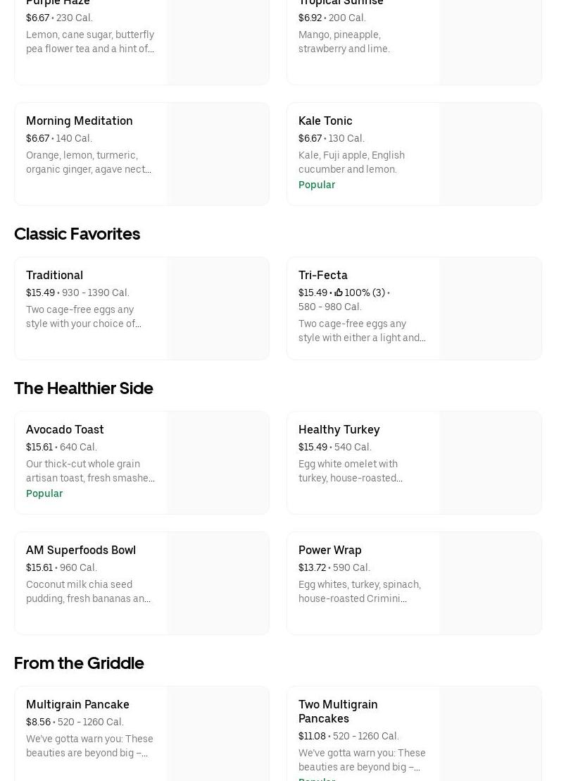Open the AM Superfoods Bowl item

tap(81, 550)
